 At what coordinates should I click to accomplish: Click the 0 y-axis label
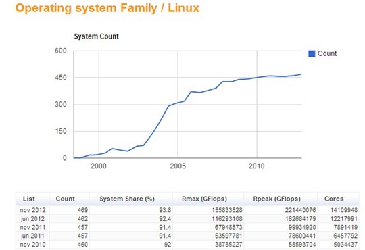64,158
